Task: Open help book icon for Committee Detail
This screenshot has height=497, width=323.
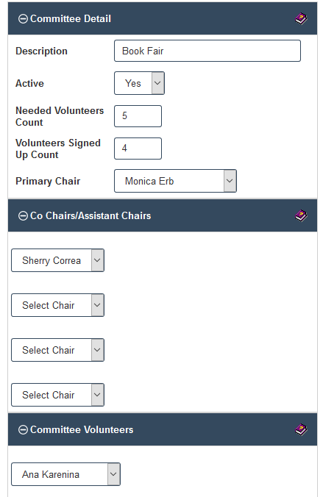Action: 300,19
